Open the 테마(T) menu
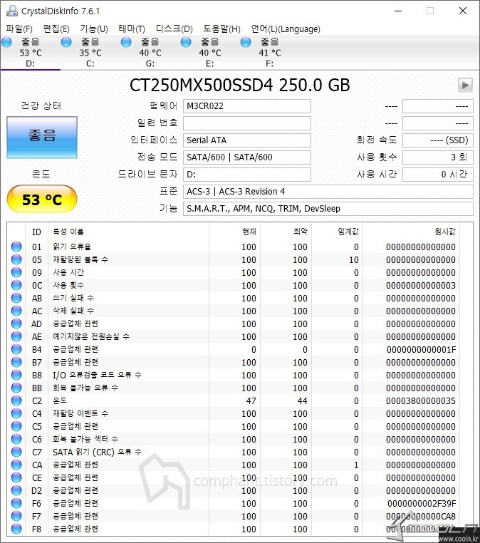This screenshot has height=543, width=480. (x=132, y=29)
